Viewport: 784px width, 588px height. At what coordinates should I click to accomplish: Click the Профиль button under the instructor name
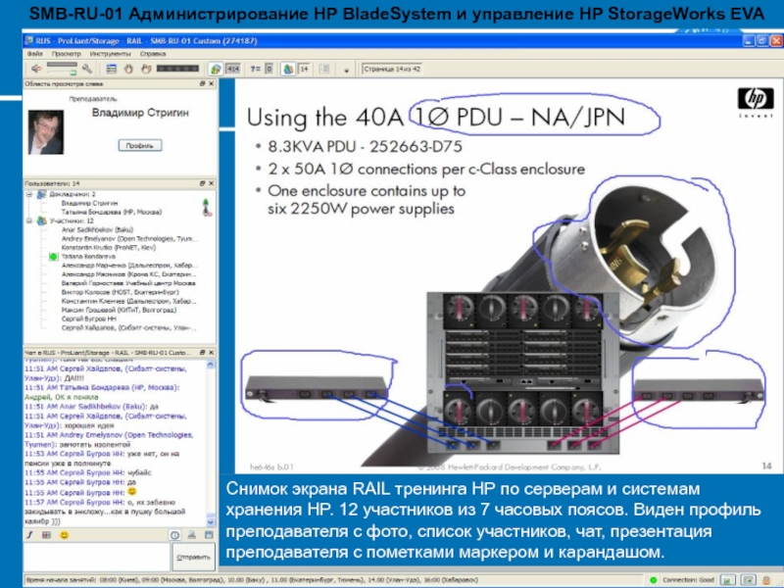pos(140,145)
